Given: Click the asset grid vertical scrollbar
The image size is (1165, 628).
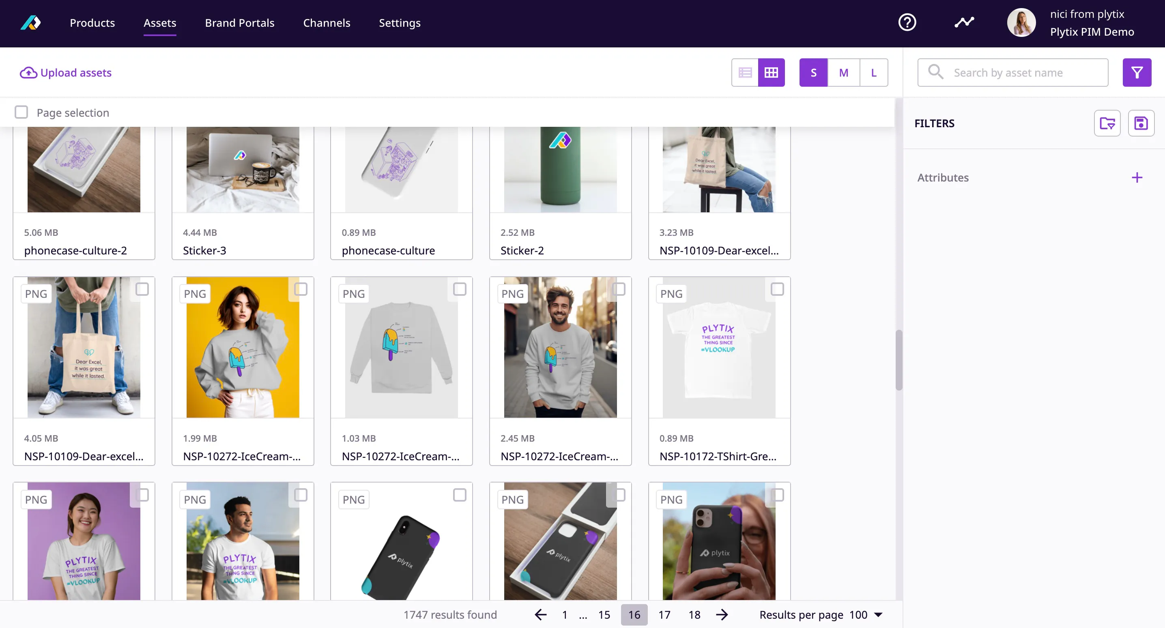Looking at the screenshot, I should (898, 360).
